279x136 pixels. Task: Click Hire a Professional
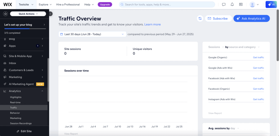[68, 4]
